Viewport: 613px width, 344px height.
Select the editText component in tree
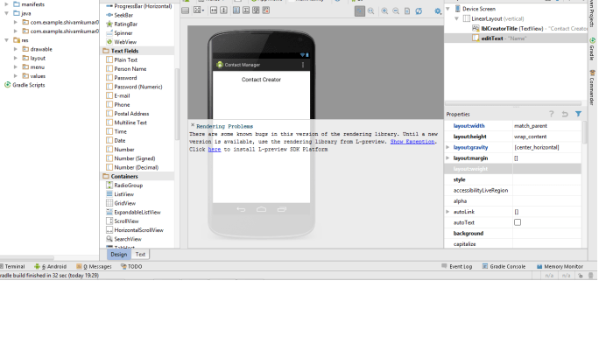[499, 39]
